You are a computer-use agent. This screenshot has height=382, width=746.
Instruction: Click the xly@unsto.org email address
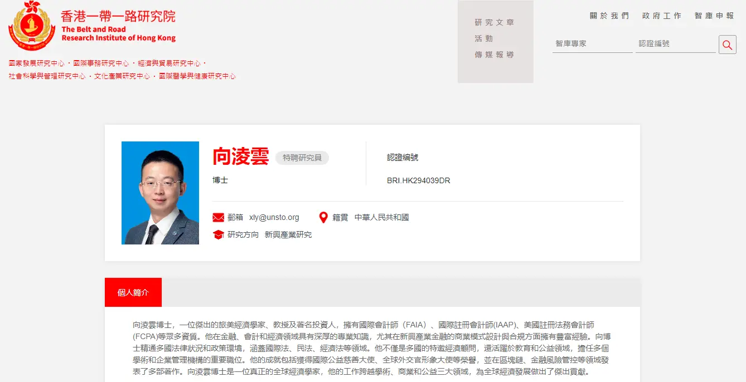[274, 217]
